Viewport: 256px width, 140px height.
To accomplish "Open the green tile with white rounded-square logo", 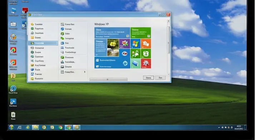I will tap(146, 54).
